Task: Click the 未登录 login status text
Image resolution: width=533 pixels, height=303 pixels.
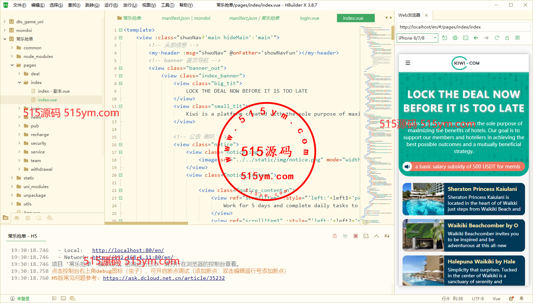Action: pyautogui.click(x=23, y=298)
